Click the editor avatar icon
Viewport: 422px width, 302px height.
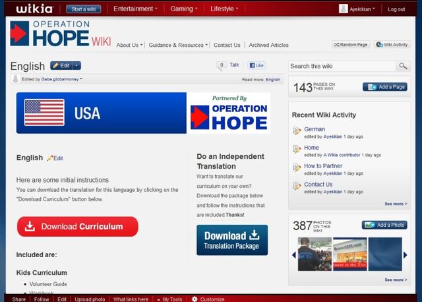click(16, 79)
